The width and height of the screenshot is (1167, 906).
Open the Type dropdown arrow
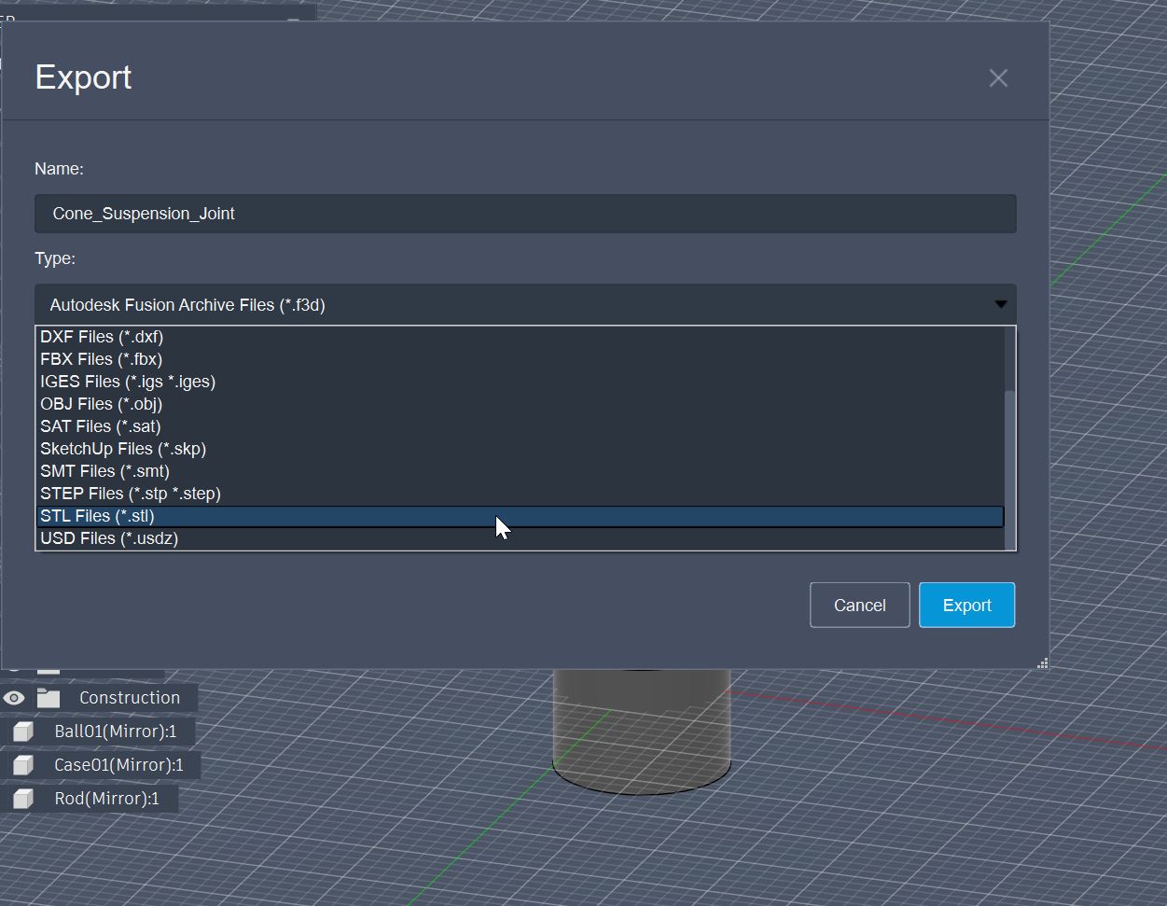(1000, 304)
